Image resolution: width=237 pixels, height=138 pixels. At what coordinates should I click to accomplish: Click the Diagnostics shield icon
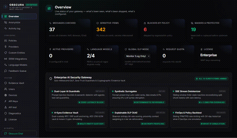(x=6, y=113)
